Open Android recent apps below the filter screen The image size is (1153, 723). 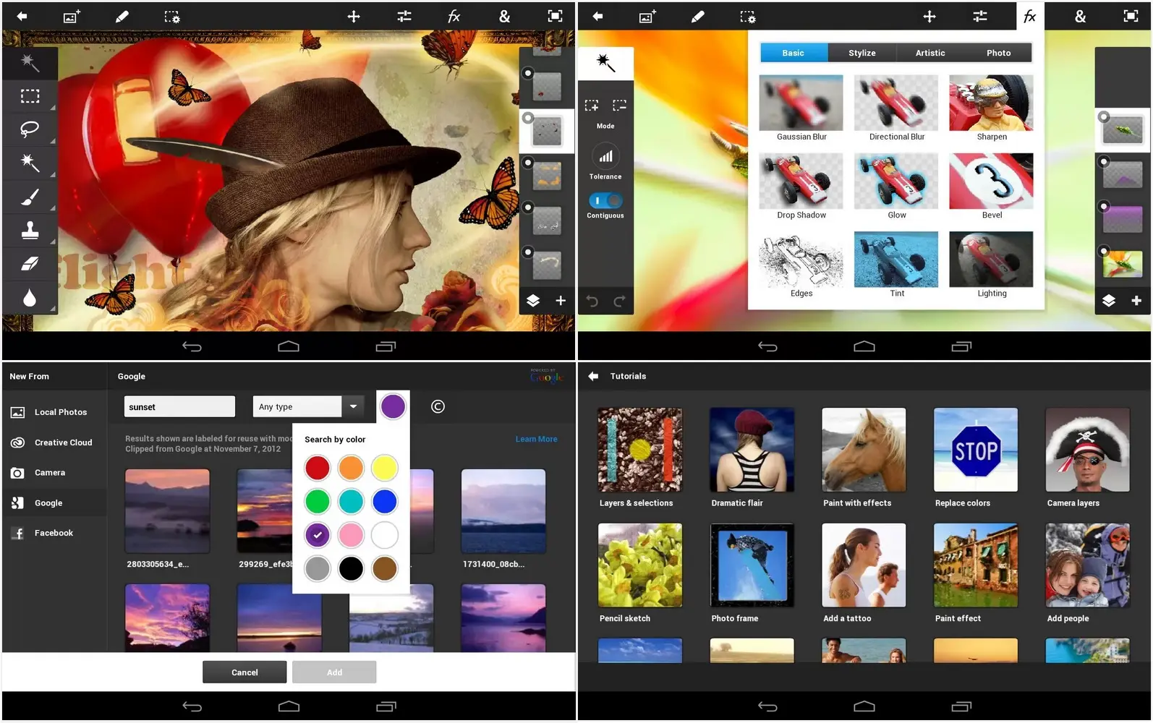[961, 346]
